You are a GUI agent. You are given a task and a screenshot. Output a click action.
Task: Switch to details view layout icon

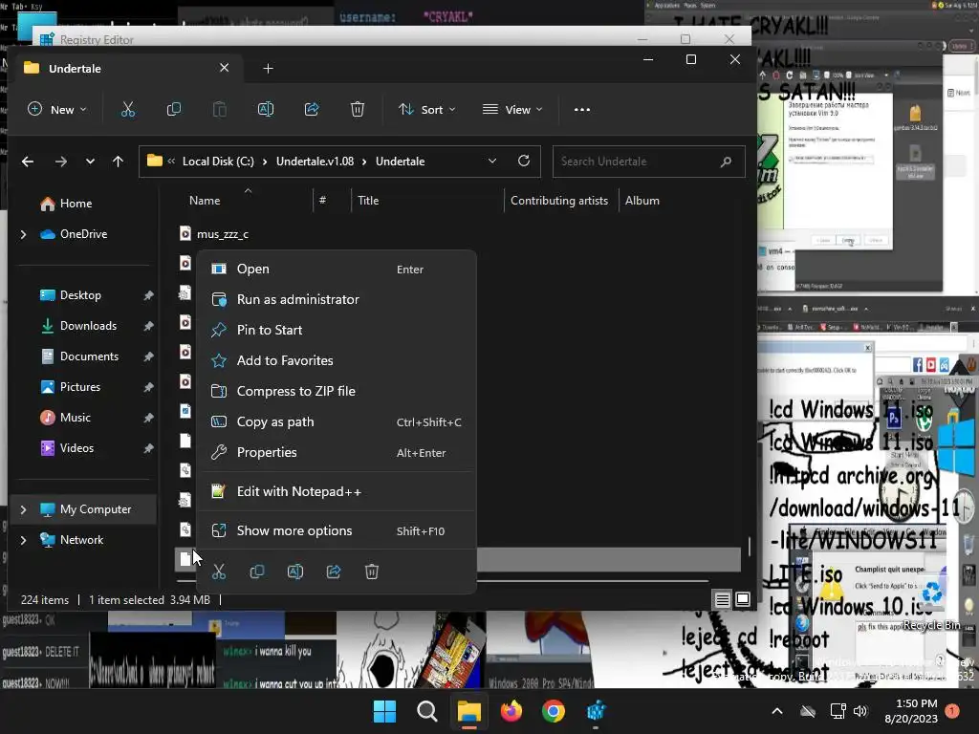(x=723, y=600)
